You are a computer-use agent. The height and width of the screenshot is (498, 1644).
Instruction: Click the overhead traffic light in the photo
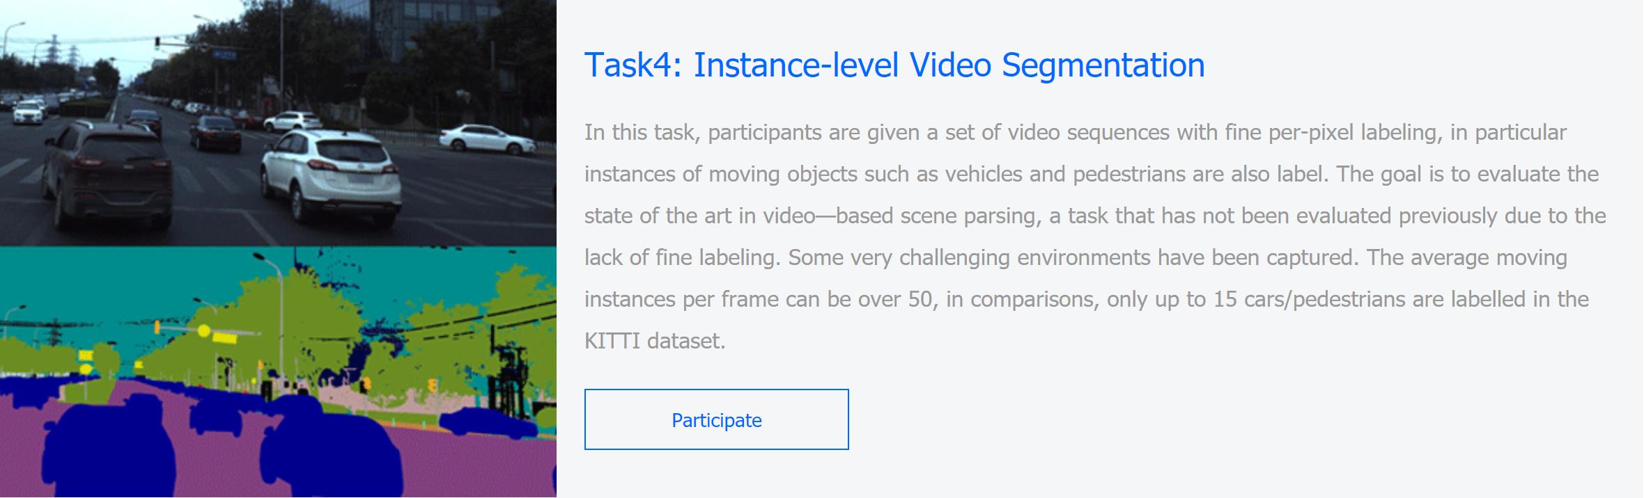(157, 42)
